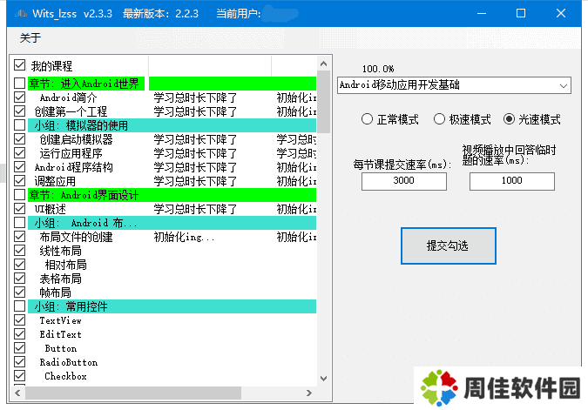Viewport: 588px width, 410px height.
Task: Toggle the 小组: 模拟器的使用 checkbox
Action: point(20,125)
